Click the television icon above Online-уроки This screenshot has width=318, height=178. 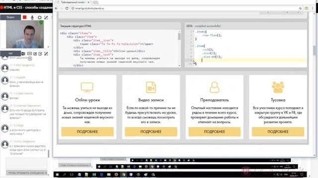(x=87, y=88)
